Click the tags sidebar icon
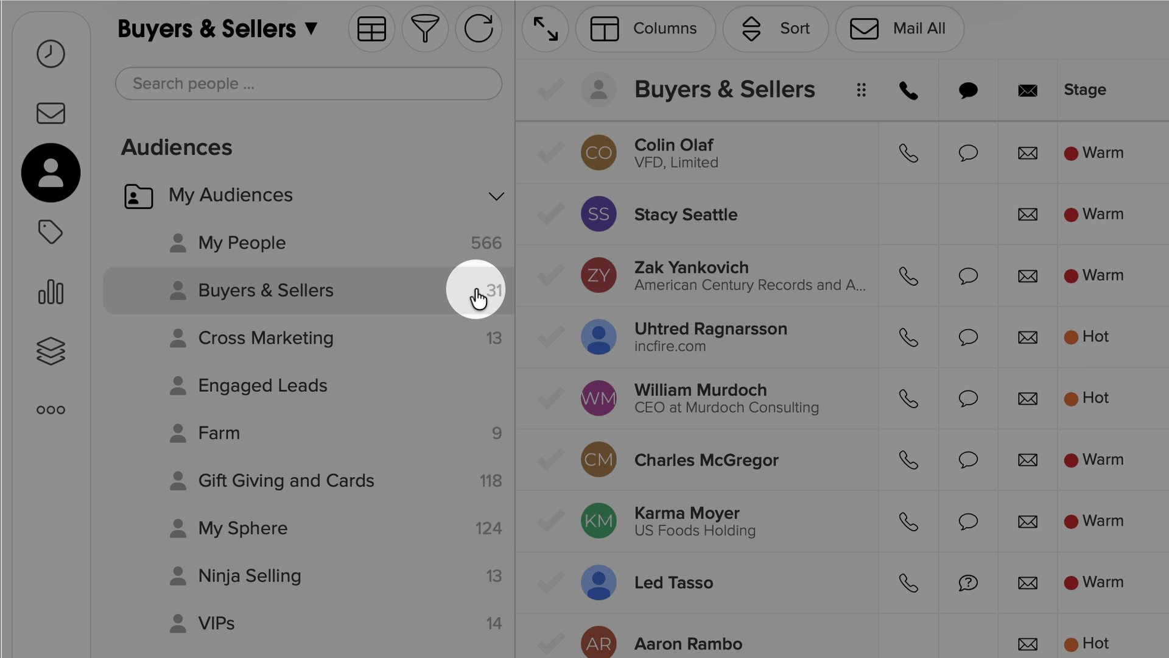This screenshot has height=658, width=1169. point(51,232)
